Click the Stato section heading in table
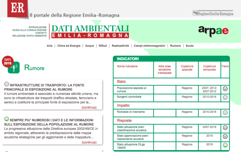The width and height of the screenshot is (241, 152). [121, 81]
